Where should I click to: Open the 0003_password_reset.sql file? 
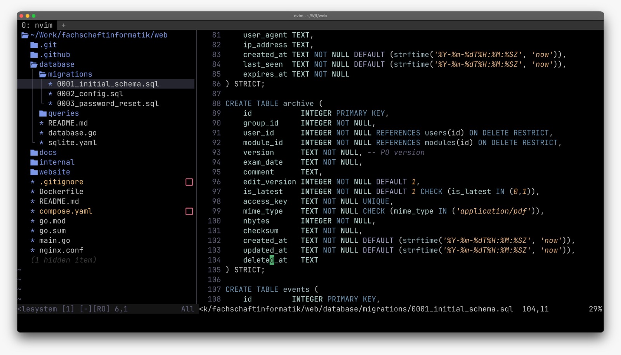108,104
